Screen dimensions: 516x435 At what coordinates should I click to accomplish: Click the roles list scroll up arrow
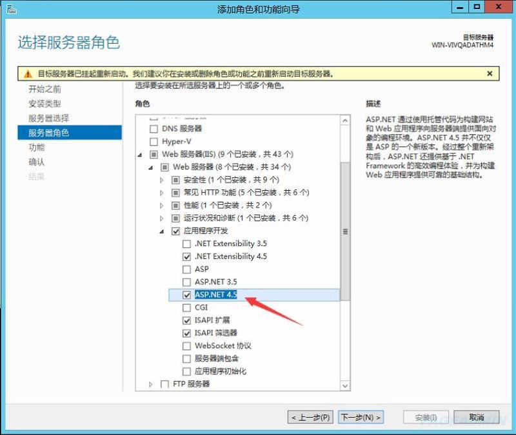[x=345, y=121]
